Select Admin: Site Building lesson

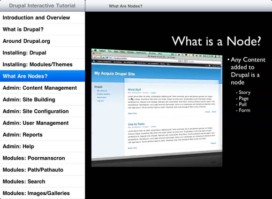click(42, 99)
